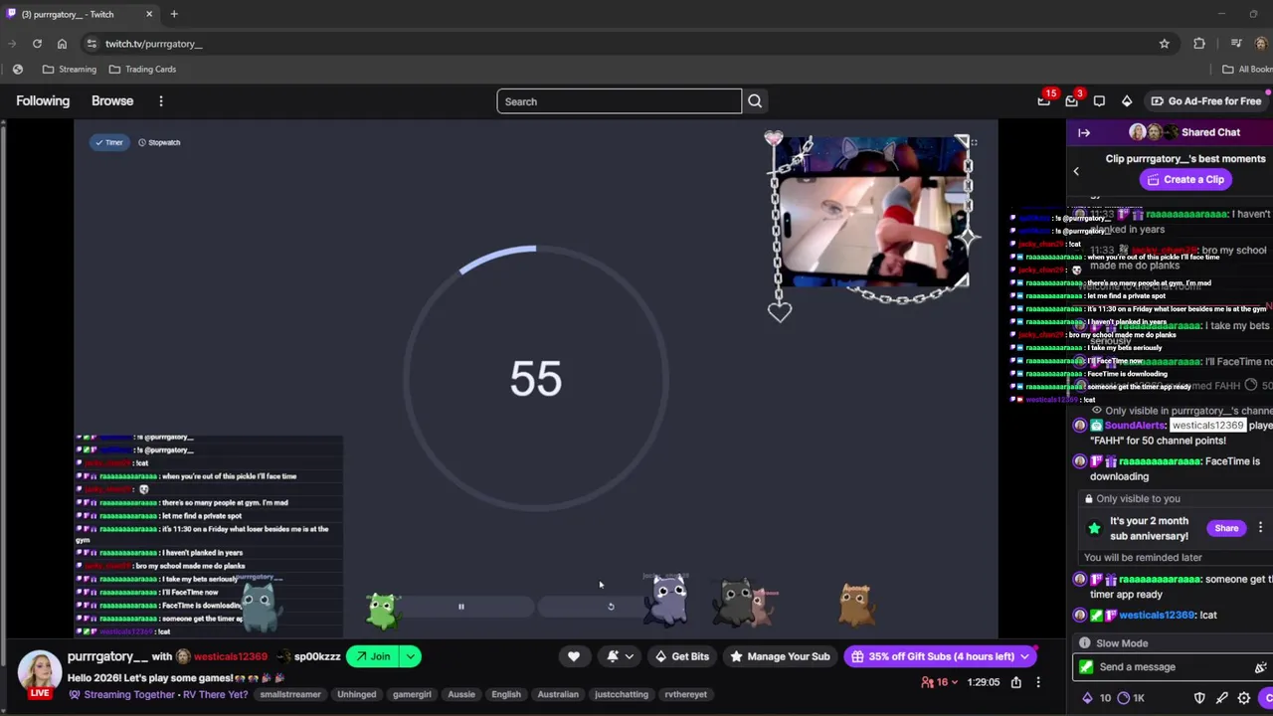The width and height of the screenshot is (1273, 716).
Task: Click the Shared Chat header
Action: pos(1210,132)
